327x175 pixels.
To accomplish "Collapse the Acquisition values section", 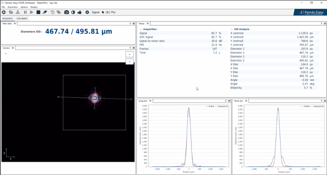I will click(141, 29).
